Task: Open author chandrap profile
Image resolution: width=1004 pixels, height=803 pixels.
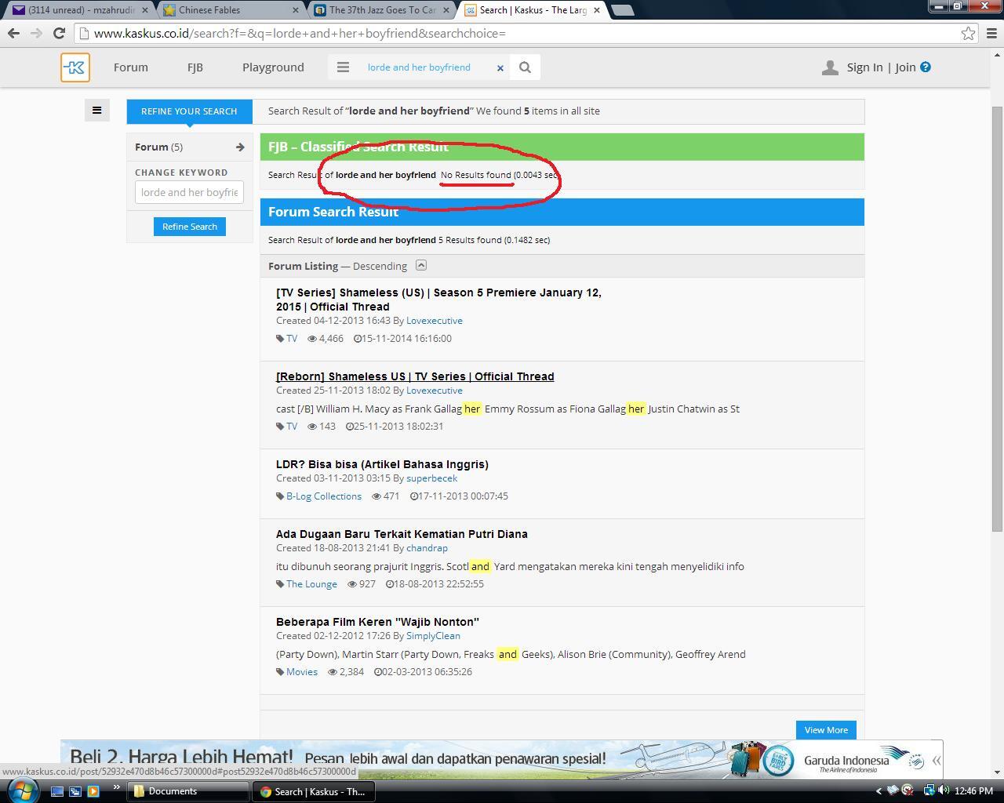Action: coord(427,548)
